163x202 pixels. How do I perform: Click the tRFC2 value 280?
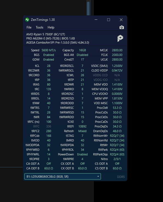click(x=49, y=131)
